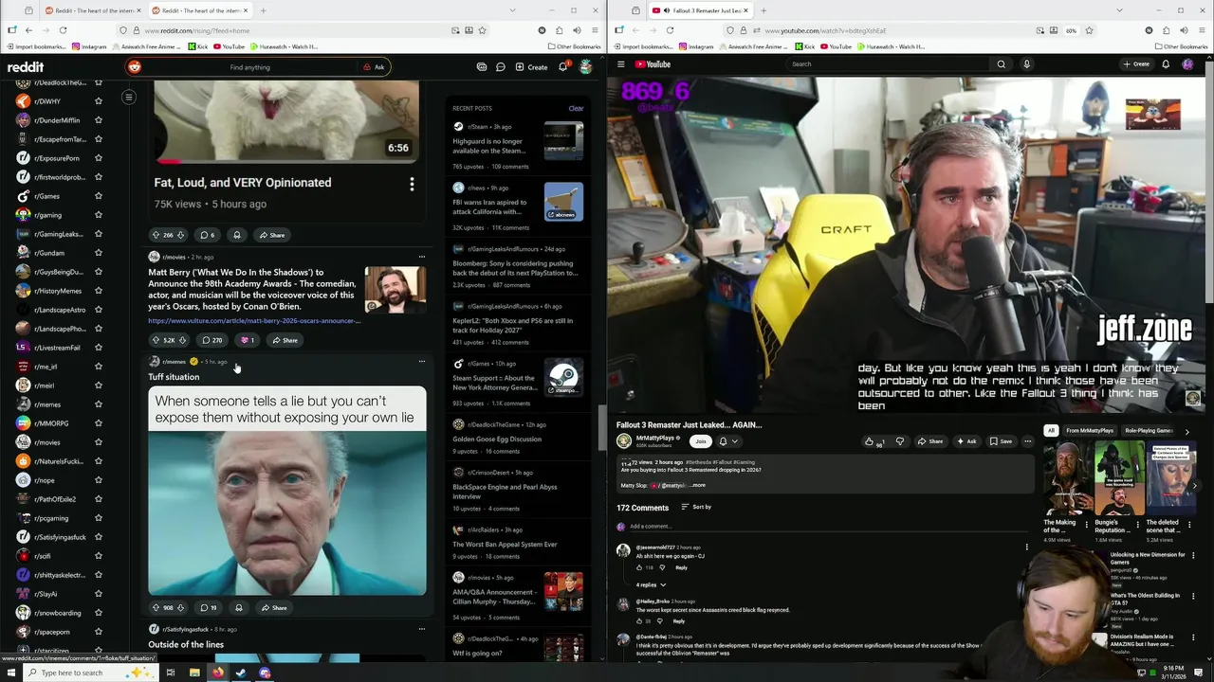Open overflow menu on r/movies post

click(422, 257)
